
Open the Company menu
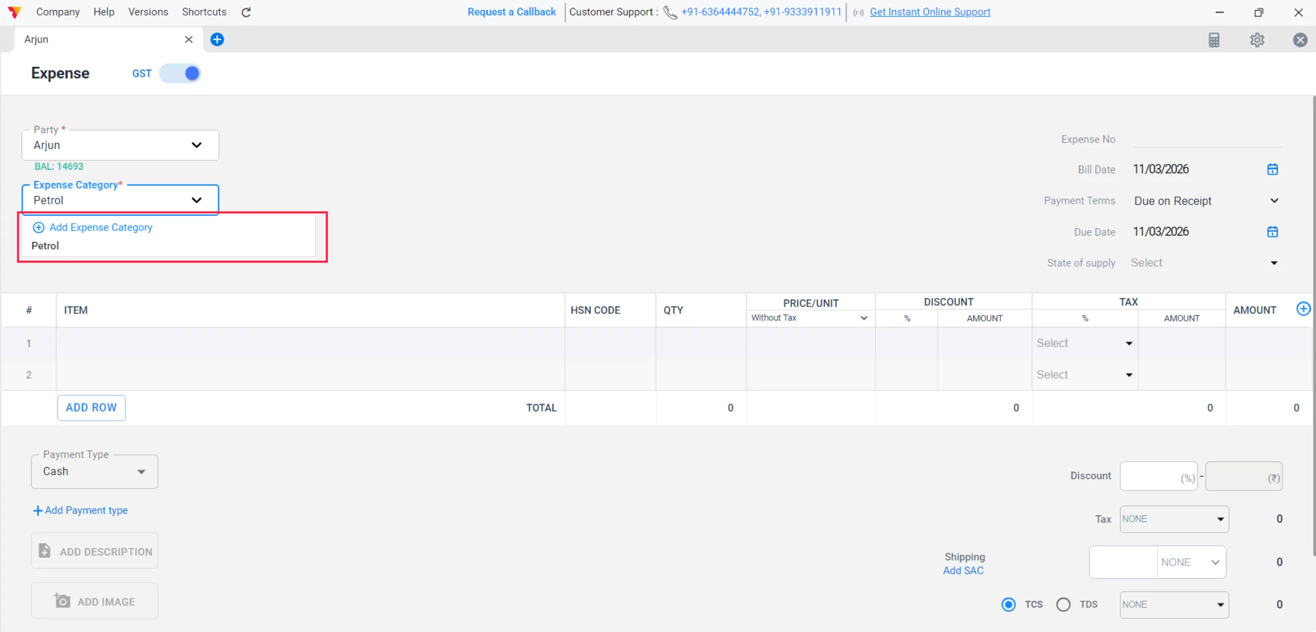pyautogui.click(x=58, y=11)
